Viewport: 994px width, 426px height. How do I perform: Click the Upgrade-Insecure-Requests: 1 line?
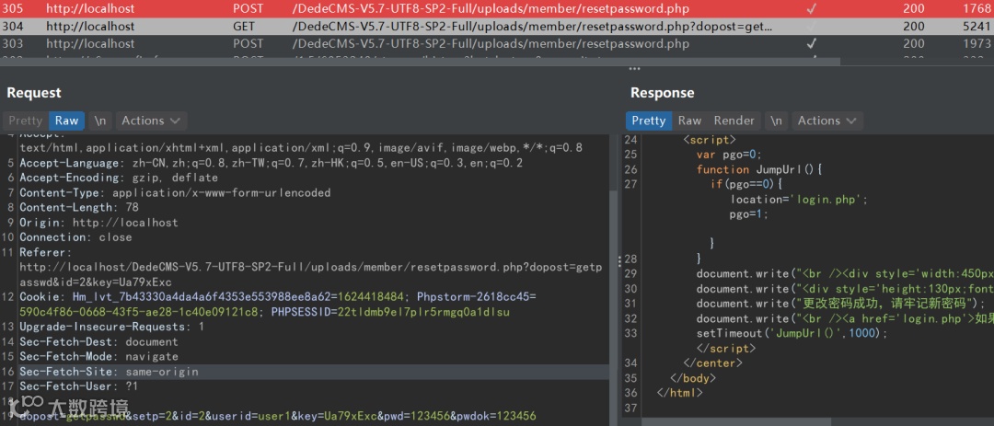click(112, 327)
